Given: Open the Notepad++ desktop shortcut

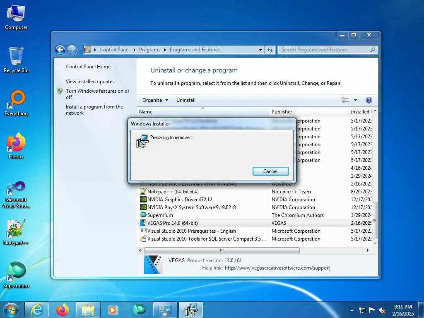Looking at the screenshot, I should [x=16, y=232].
